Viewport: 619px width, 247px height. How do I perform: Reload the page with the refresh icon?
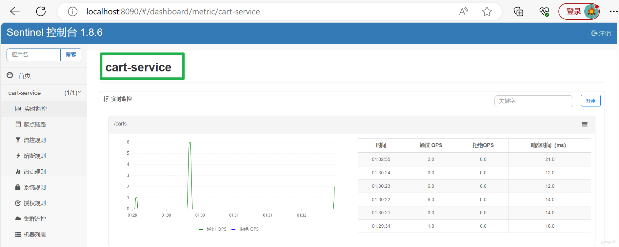[41, 11]
